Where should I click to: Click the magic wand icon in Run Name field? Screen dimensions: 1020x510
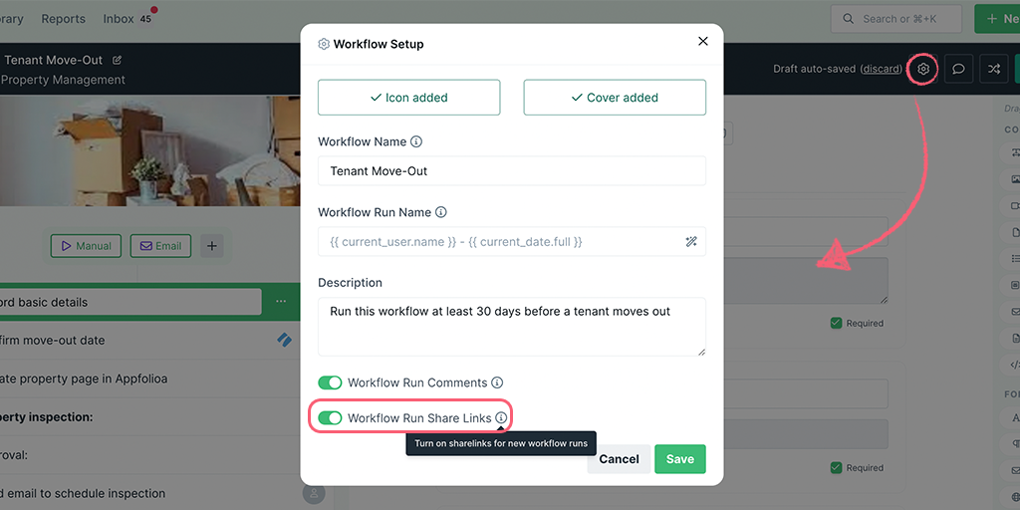(691, 242)
